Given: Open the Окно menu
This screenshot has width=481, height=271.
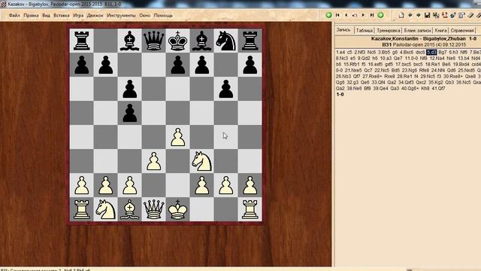Looking at the screenshot, I should (144, 15).
